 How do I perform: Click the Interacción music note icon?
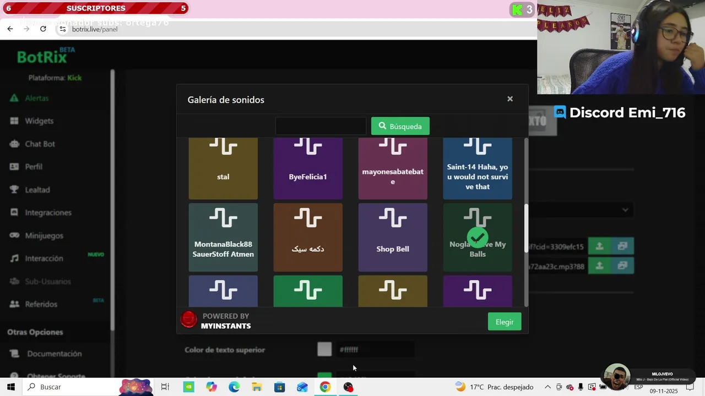click(14, 258)
